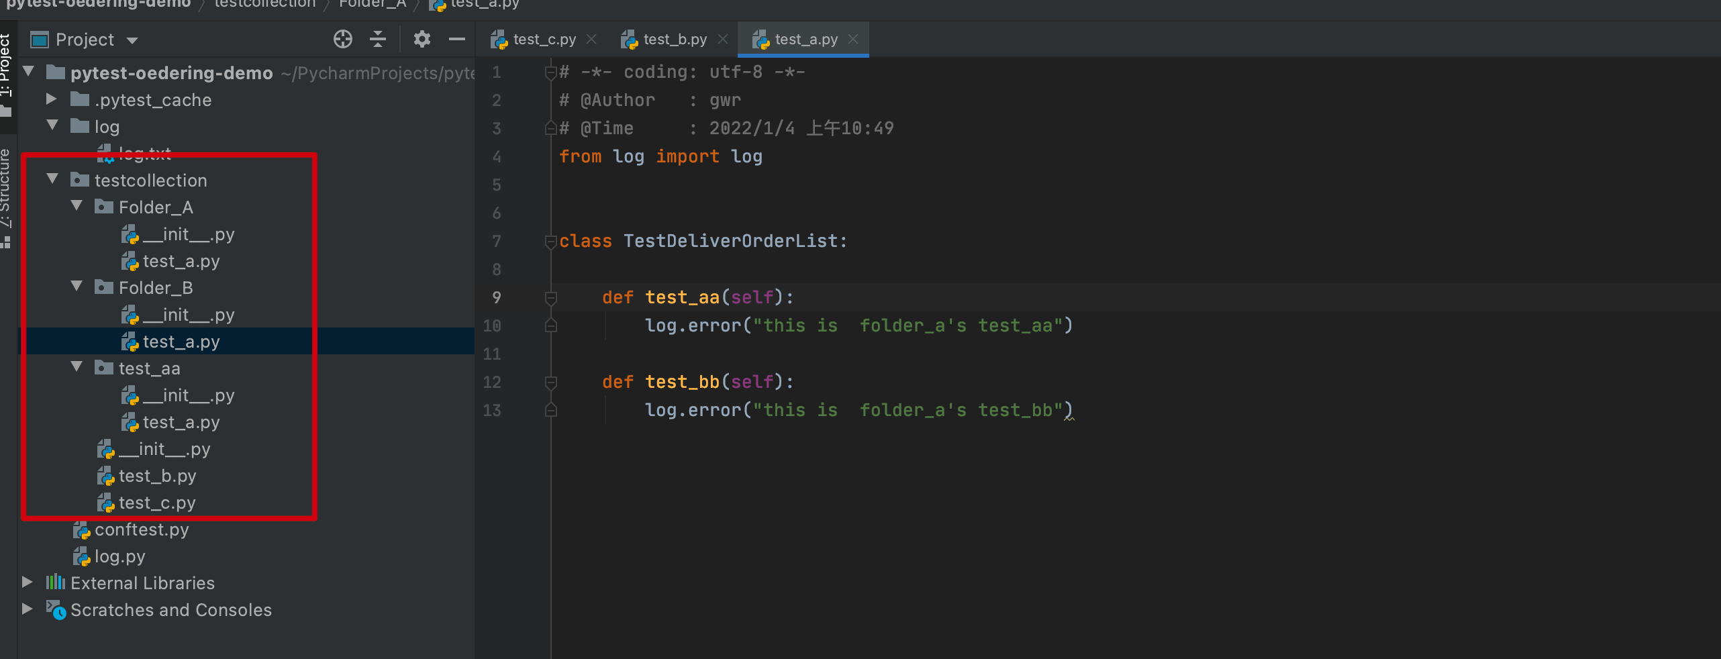
Task: Select highlighted test_a.py under Folder_B
Action: coord(181,342)
